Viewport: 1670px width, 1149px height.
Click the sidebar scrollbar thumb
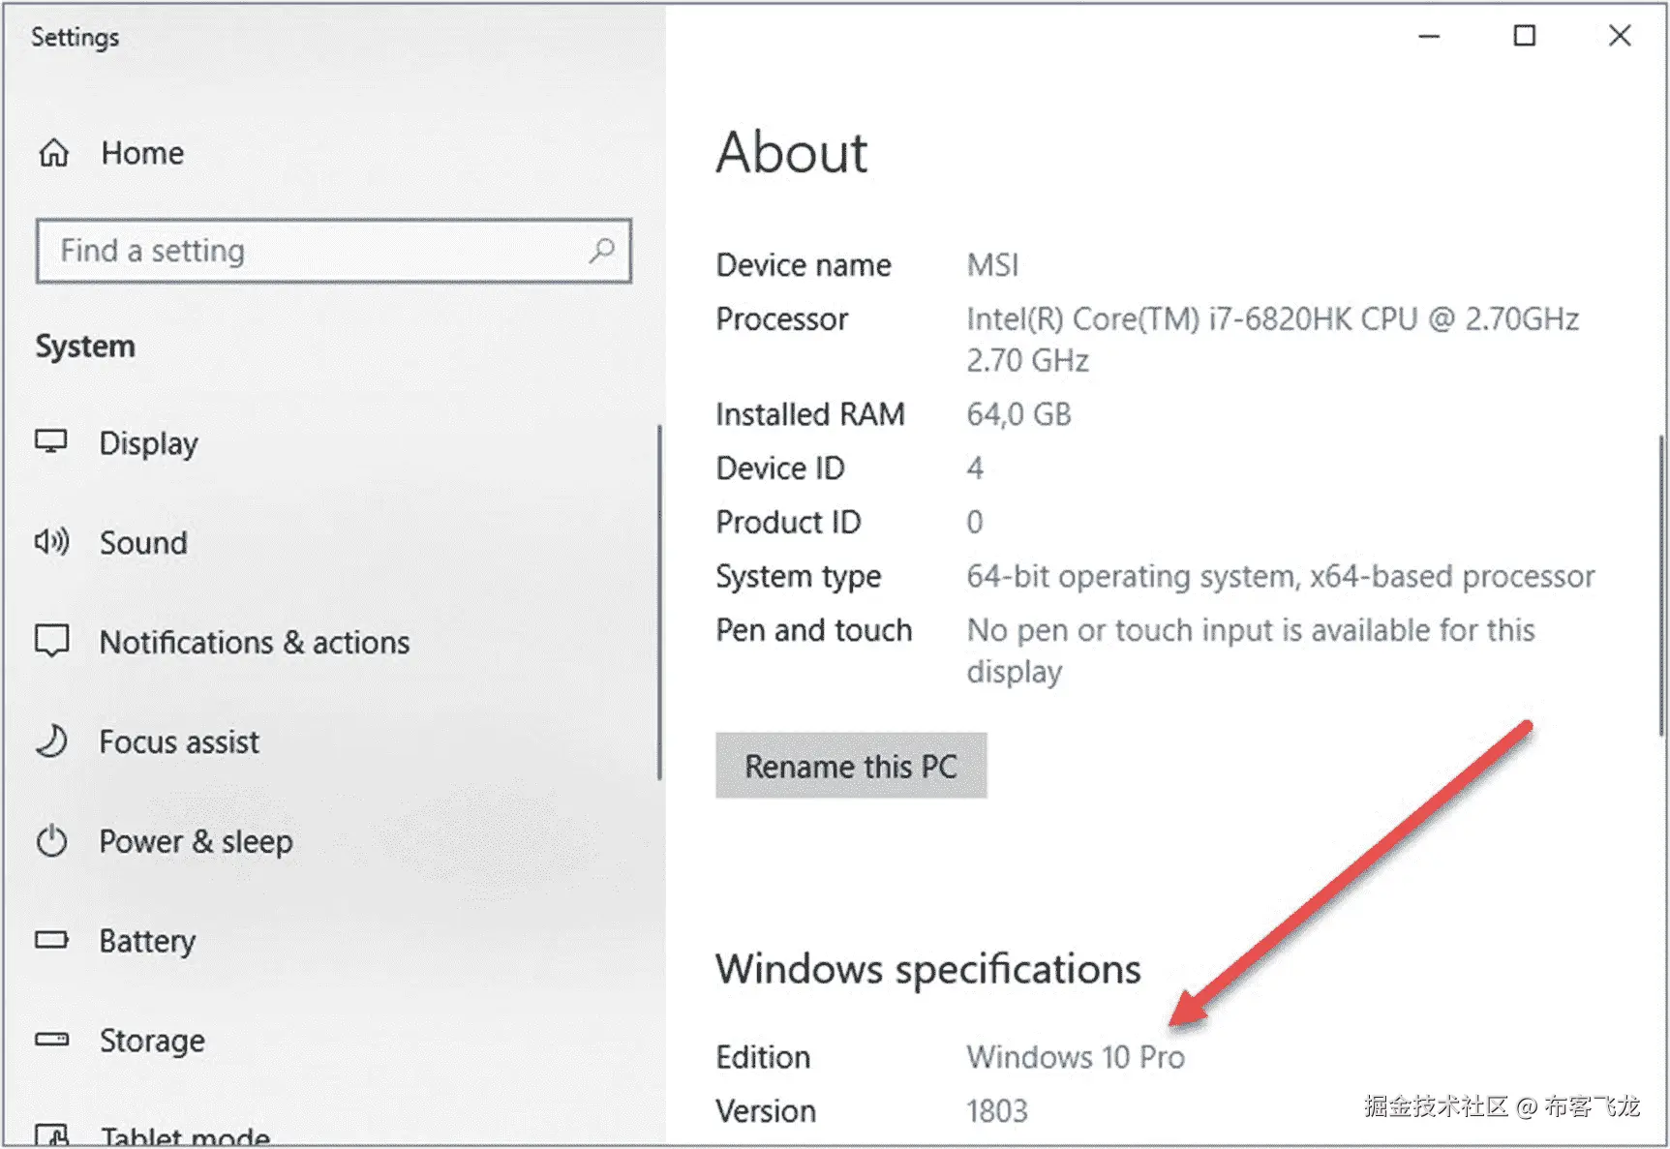coord(659,602)
